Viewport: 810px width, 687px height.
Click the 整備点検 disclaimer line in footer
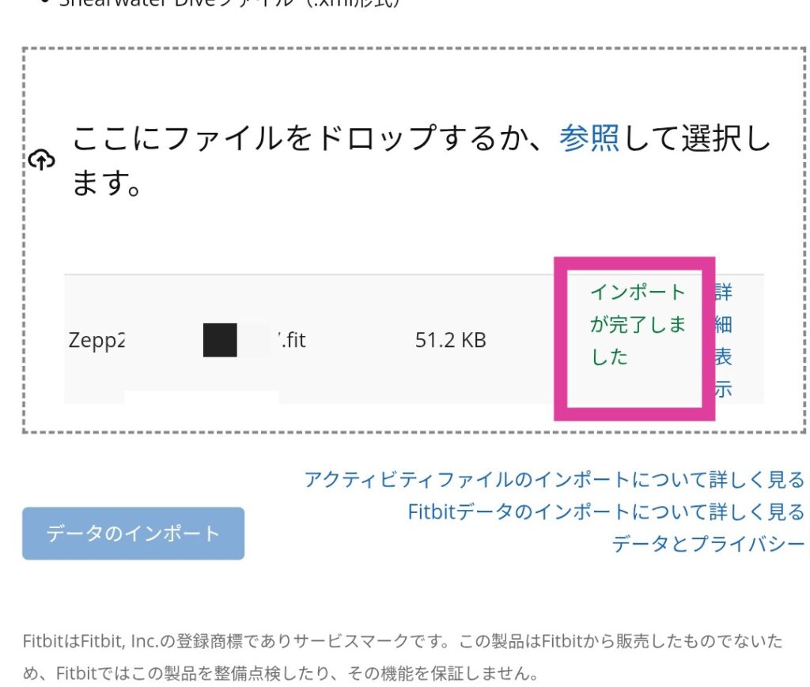[x=281, y=673]
